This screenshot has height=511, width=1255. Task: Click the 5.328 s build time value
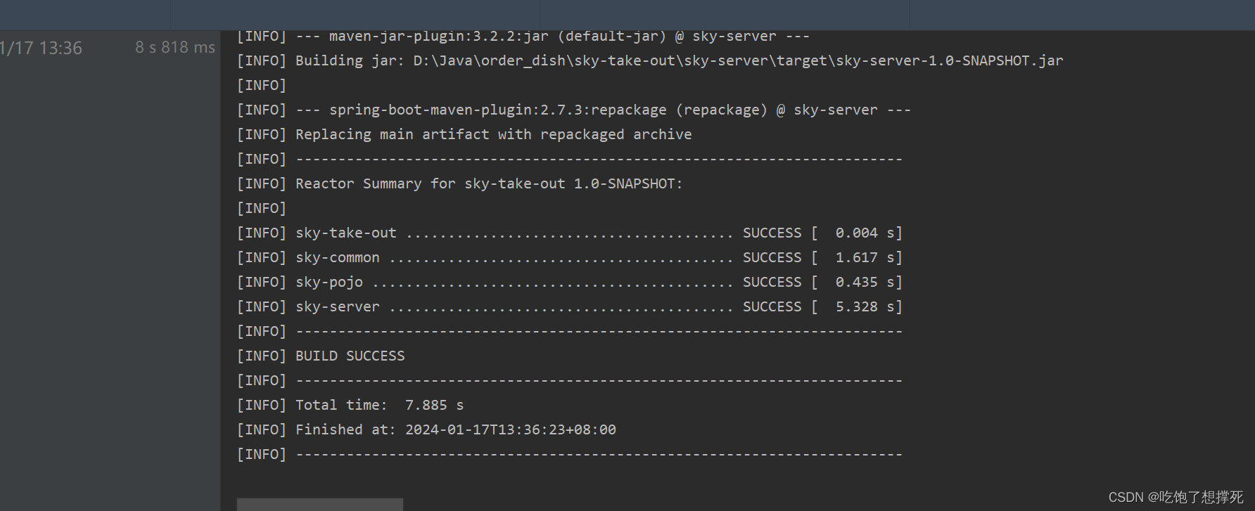[x=857, y=306]
